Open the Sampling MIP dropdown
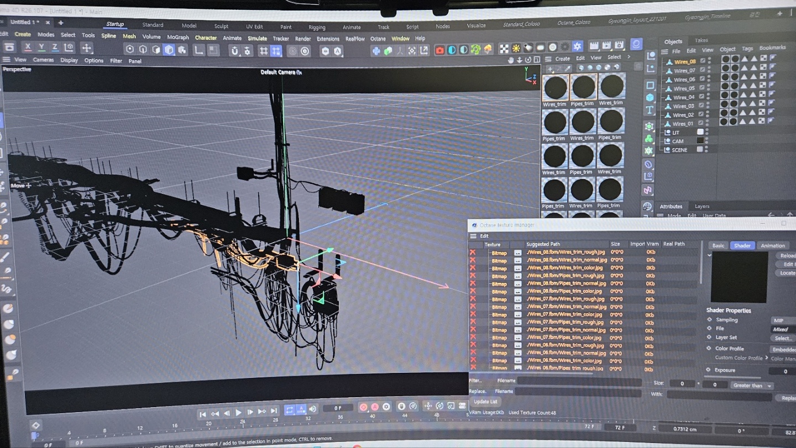 pyautogui.click(x=783, y=320)
